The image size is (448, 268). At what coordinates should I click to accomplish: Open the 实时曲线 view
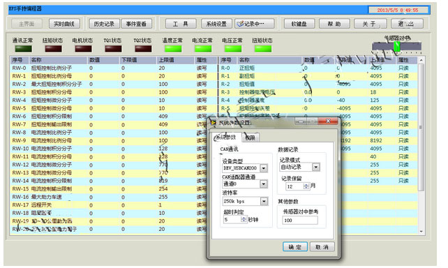click(x=64, y=24)
